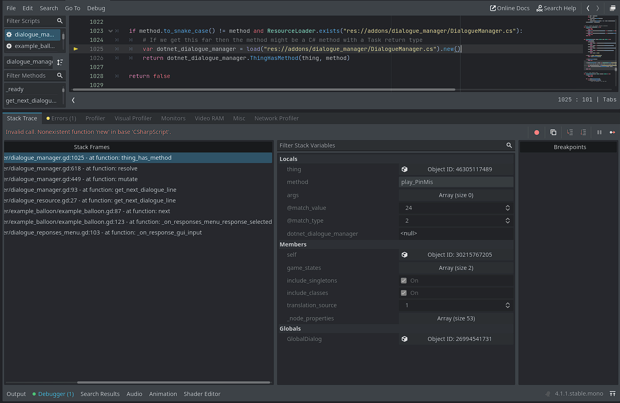Select the stack frame at dialogue_manager.gd:618
This screenshot has height=403, width=620.
pos(82,168)
